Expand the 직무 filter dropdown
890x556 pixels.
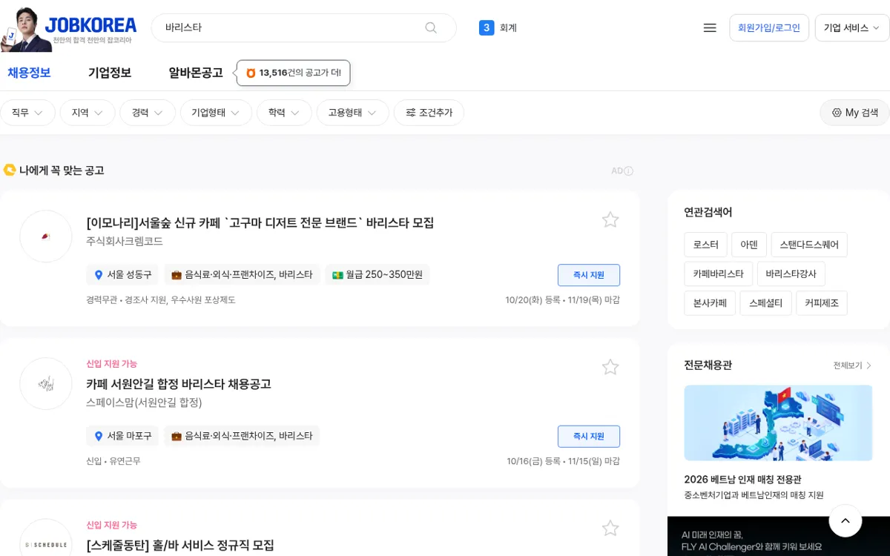point(27,113)
